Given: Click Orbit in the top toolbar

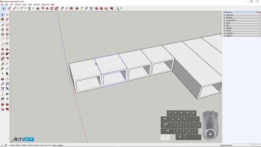Looking at the screenshot, I should [77, 8].
